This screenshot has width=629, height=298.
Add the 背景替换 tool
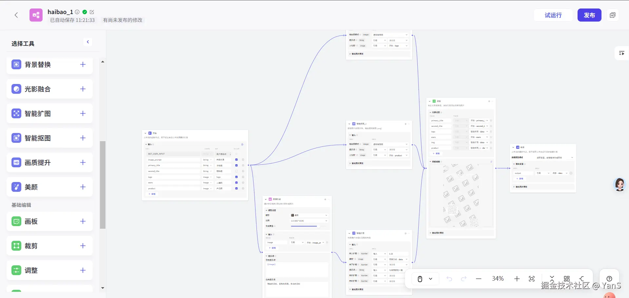[83, 64]
